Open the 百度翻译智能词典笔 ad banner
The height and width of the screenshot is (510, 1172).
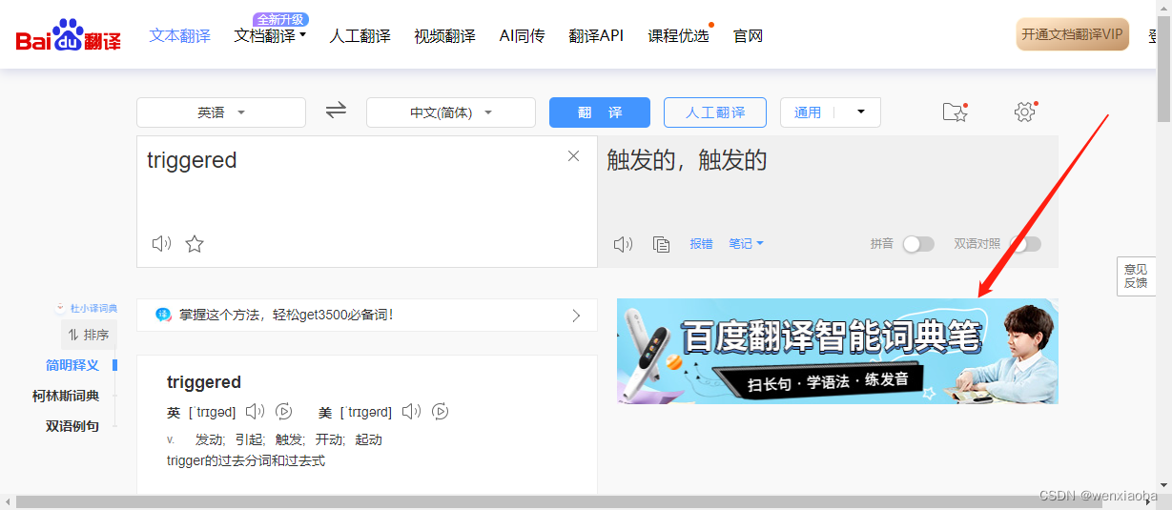(x=837, y=351)
